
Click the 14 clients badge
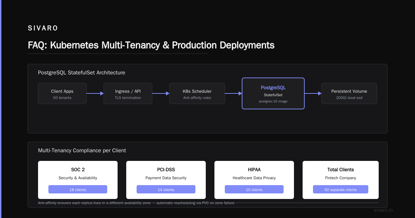(x=166, y=189)
